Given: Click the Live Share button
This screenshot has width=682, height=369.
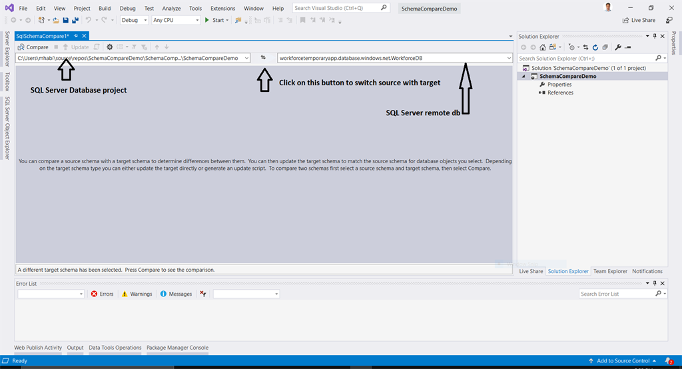Looking at the screenshot, I should tap(639, 20).
